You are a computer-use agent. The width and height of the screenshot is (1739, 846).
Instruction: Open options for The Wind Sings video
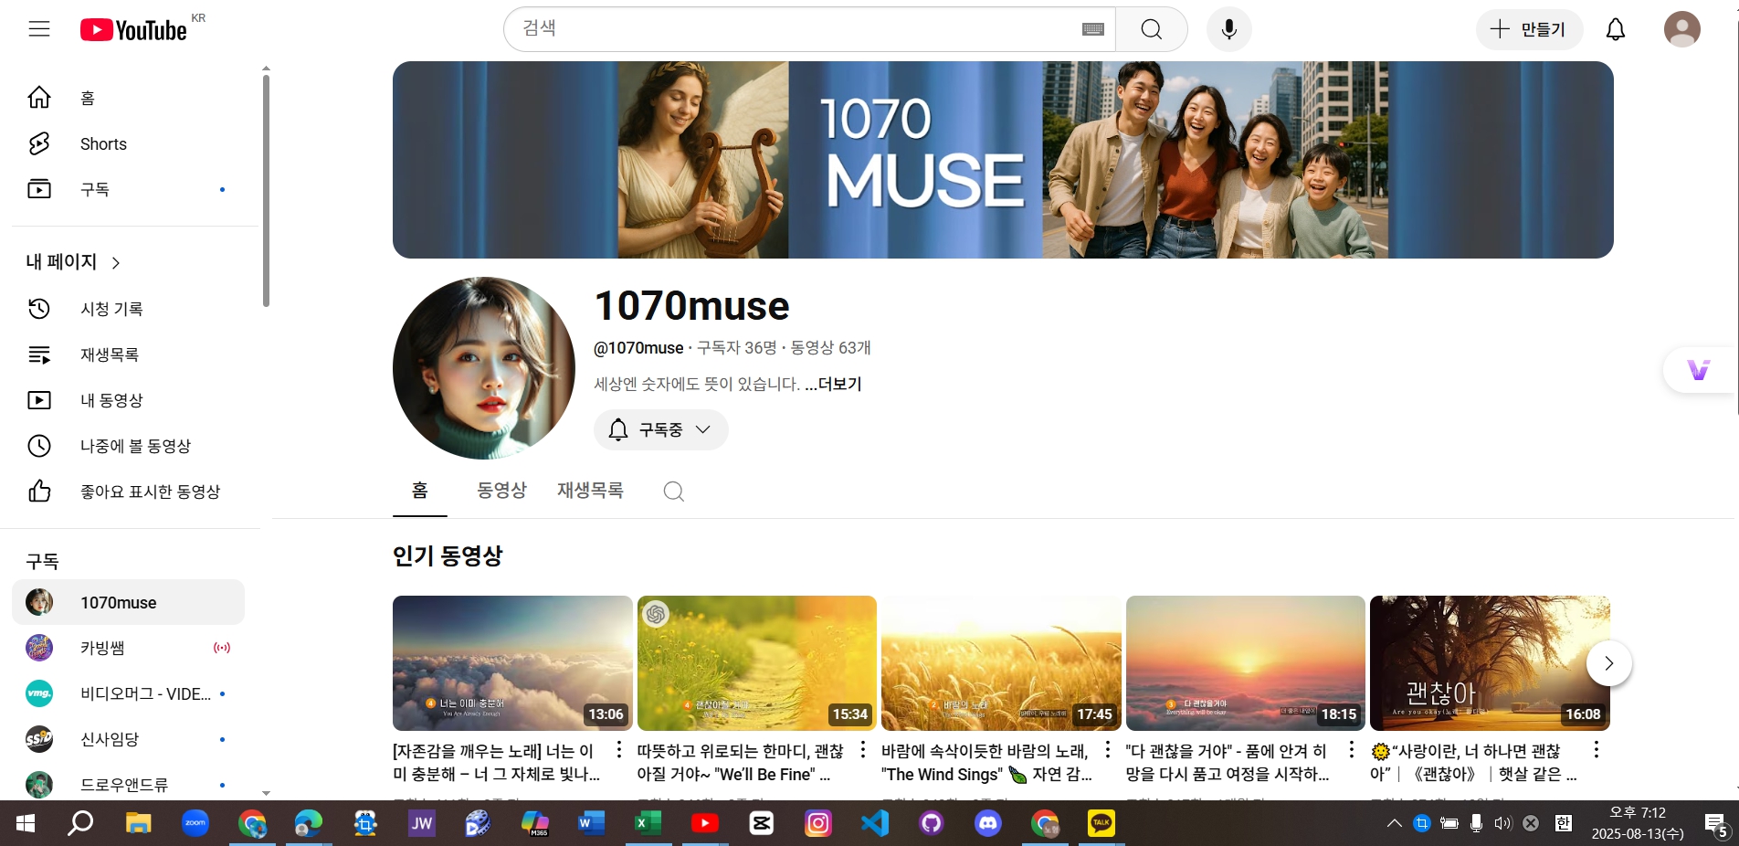point(1108,750)
